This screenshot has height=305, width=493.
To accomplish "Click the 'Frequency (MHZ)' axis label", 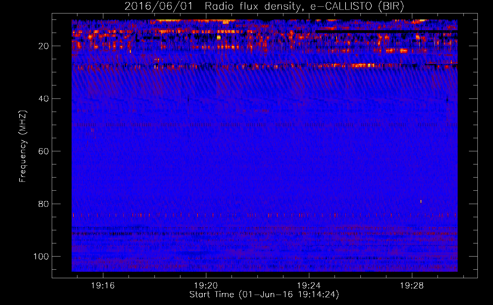I will click(x=23, y=146).
